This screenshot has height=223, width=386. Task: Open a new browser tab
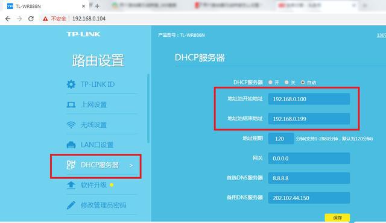(x=97, y=6)
